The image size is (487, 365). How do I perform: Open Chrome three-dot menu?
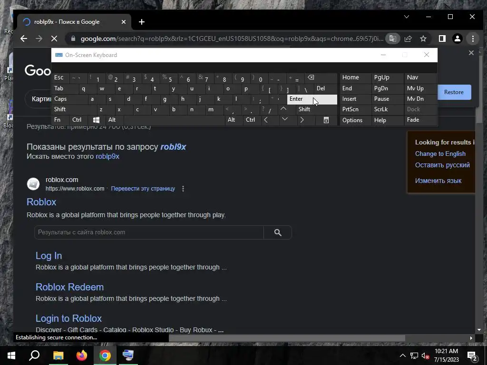point(473,39)
